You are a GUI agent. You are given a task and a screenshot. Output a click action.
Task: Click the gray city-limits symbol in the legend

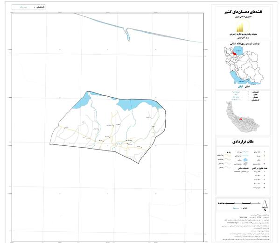coord(245,164)
